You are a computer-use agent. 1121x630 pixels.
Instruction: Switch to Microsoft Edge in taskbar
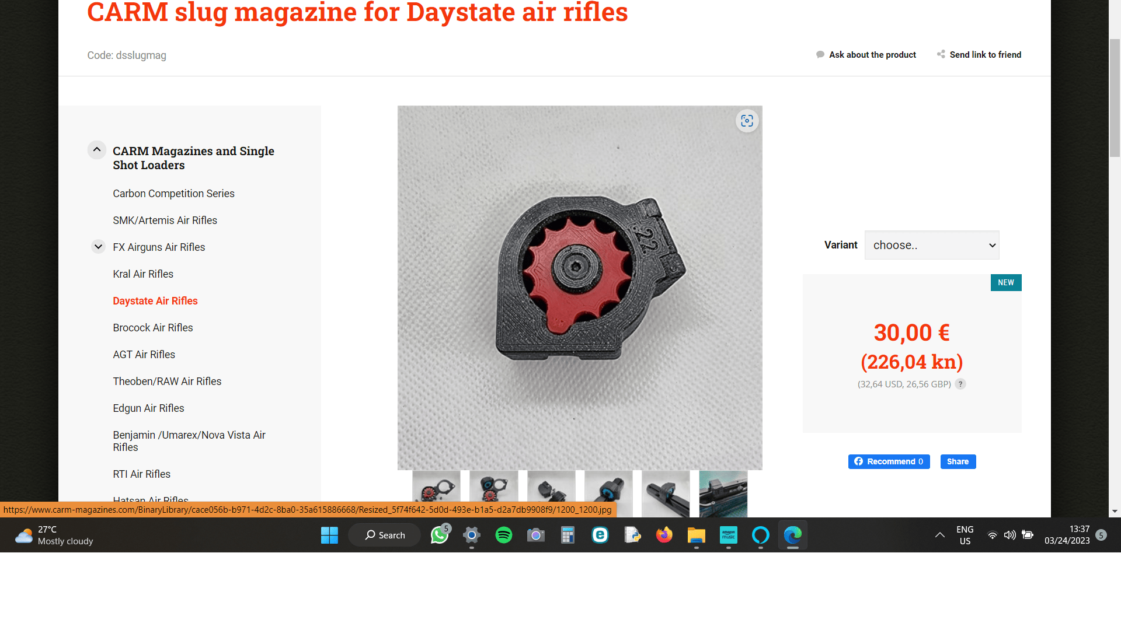pyautogui.click(x=793, y=535)
